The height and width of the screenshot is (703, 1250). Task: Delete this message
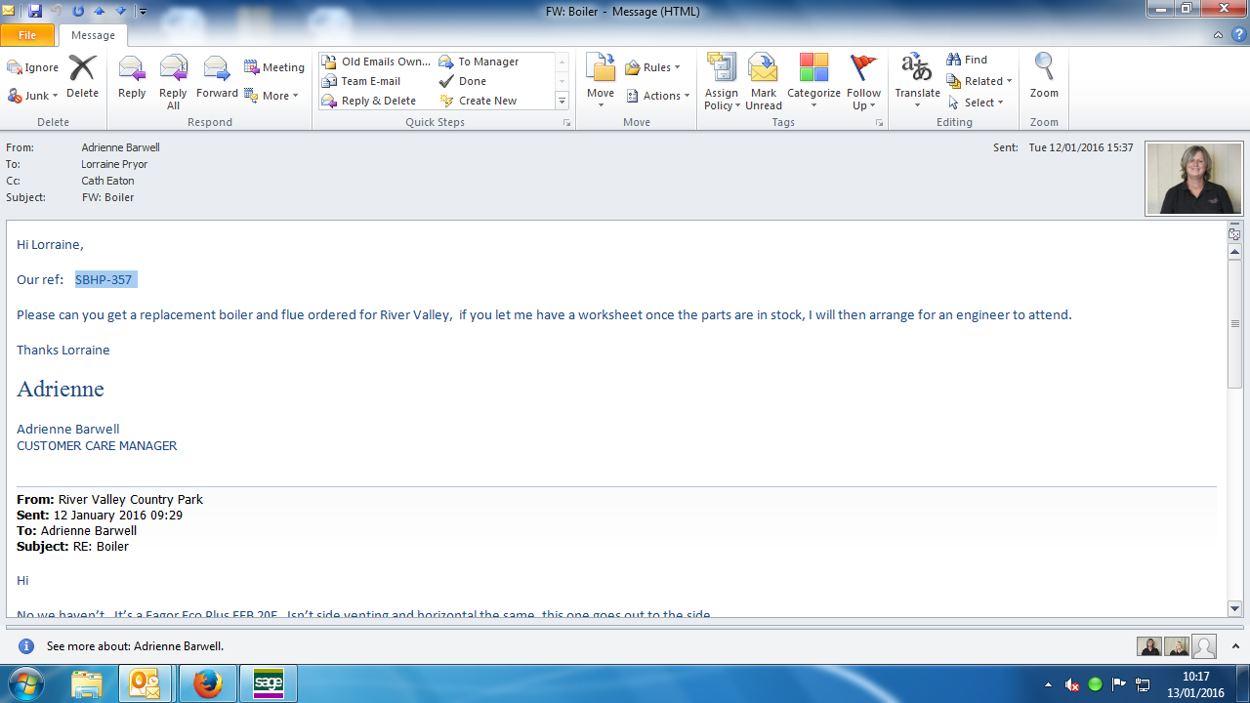(82, 78)
